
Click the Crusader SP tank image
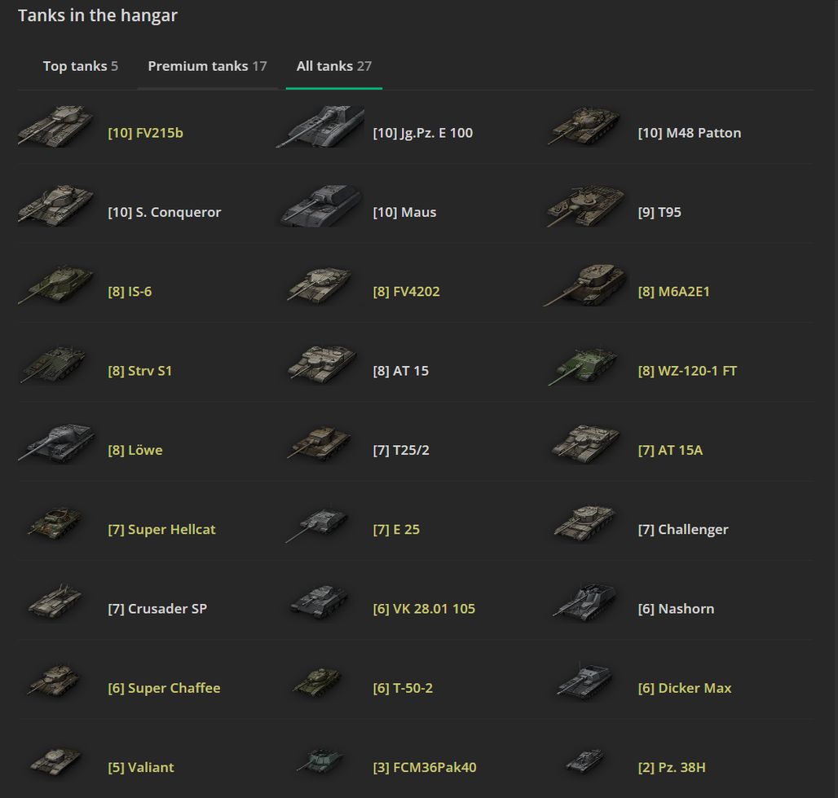point(55,602)
